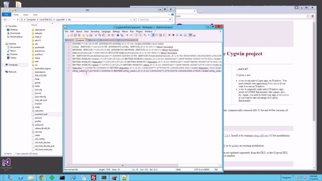The height and width of the screenshot is (181, 322).
Task: Click the Notepad++ horizontal scrollbar thumb
Action: point(123,165)
